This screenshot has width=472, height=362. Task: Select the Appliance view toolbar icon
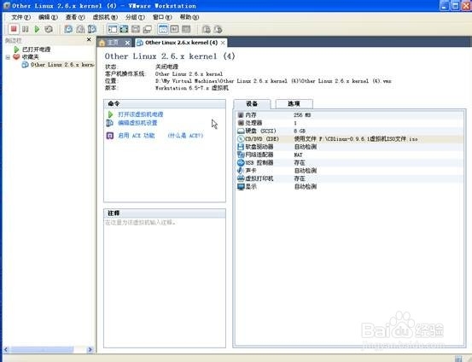point(175,29)
